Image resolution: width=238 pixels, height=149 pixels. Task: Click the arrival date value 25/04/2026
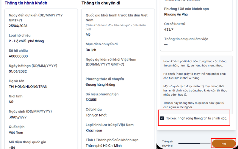coord(18,26)
